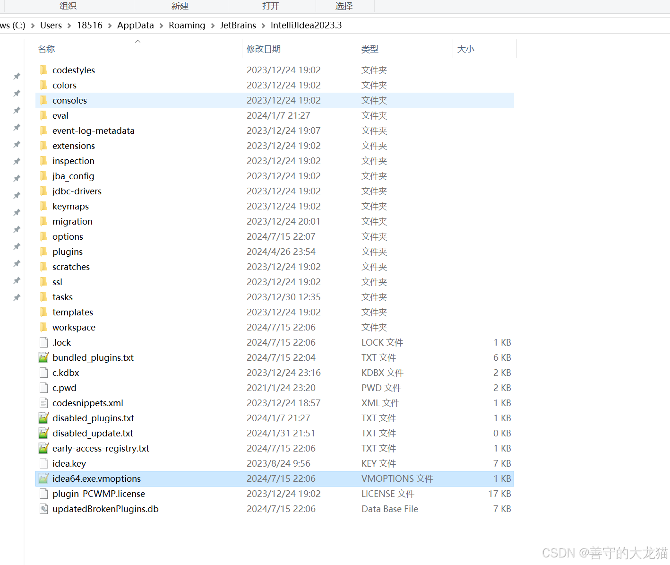Viewport: 670px width, 565px height.
Task: Navigate to Roaming in the address bar
Action: pyautogui.click(x=187, y=26)
